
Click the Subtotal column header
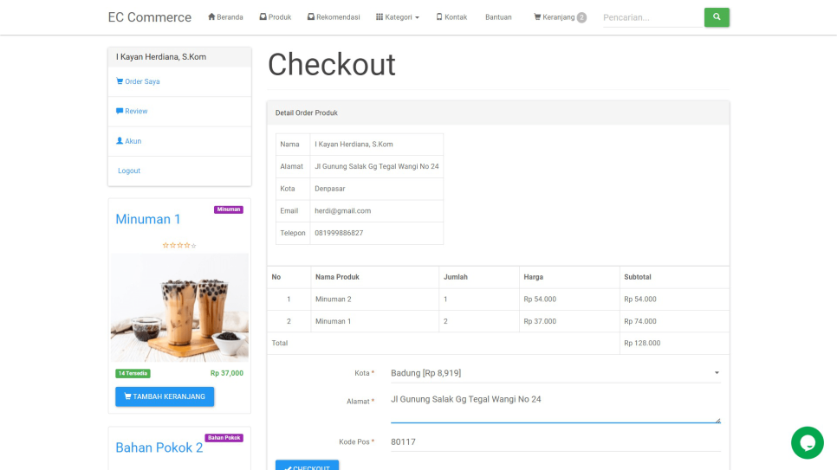pyautogui.click(x=674, y=277)
